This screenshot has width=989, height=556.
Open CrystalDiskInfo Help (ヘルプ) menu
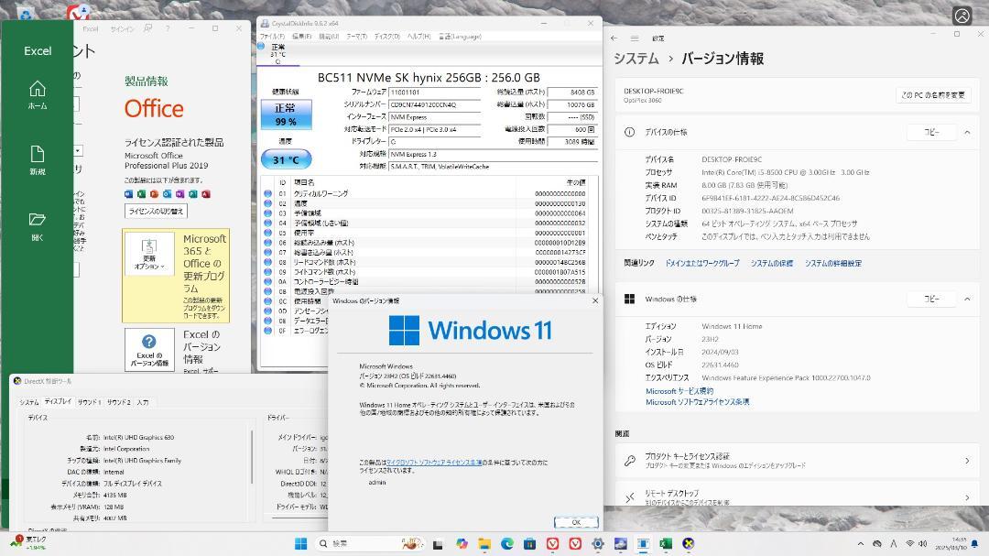click(x=418, y=37)
